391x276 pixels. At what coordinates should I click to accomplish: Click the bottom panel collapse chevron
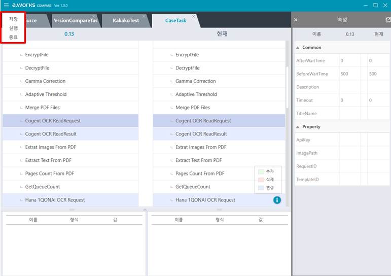pyautogui.click(x=145, y=210)
